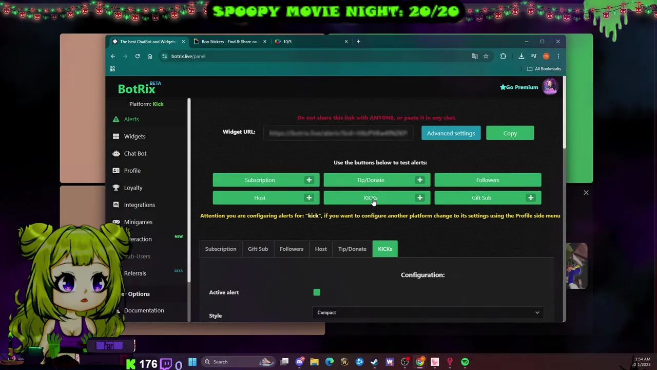Select the KICKs configuration tab
This screenshot has width=657, height=370.
coord(385,249)
